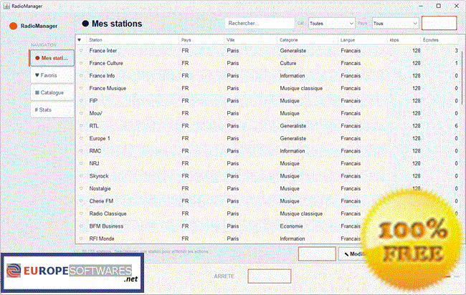The width and height of the screenshot is (466, 295).
Task: Select the Radio Classique station name
Action: point(108,213)
